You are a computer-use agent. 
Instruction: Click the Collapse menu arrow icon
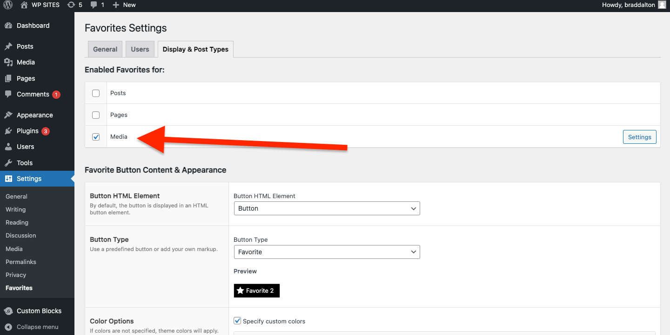[x=8, y=327]
